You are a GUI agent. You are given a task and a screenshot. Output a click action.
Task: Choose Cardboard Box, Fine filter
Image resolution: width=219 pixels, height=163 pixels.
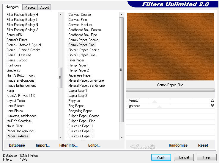[x=83, y=35]
